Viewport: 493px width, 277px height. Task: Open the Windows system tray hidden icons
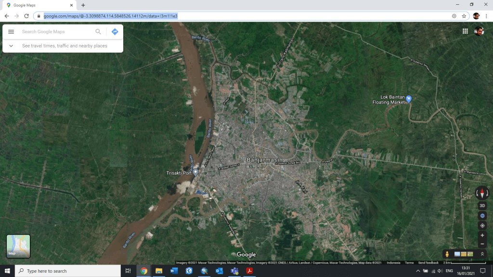pos(418,271)
